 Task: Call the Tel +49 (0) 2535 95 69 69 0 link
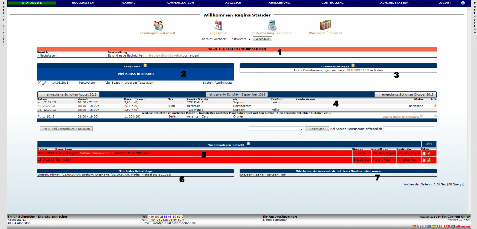tap(166, 217)
